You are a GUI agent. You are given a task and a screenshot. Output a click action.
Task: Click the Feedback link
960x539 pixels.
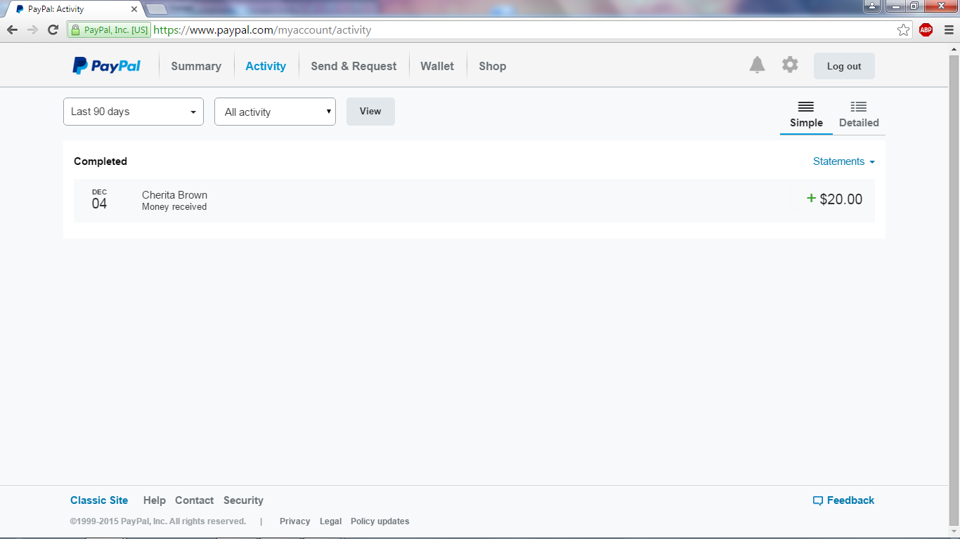point(843,500)
